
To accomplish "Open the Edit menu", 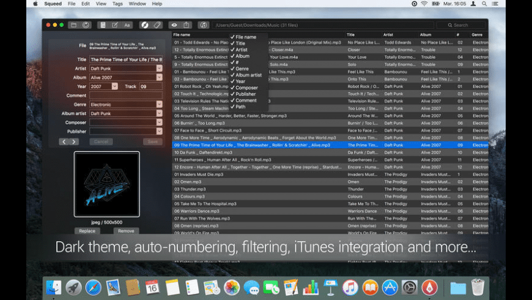I will pos(86,4).
